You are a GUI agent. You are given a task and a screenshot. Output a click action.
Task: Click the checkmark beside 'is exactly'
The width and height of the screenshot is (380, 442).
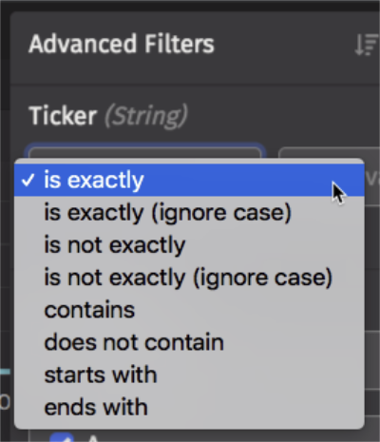click(28, 181)
